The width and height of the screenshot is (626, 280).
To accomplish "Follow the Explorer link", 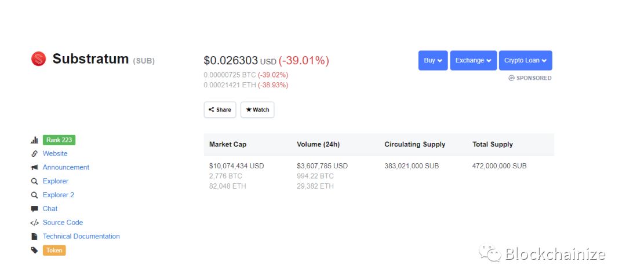I will [56, 181].
